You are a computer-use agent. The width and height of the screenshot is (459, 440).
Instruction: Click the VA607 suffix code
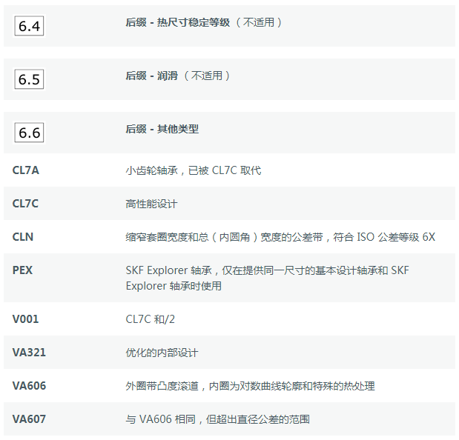(29, 419)
